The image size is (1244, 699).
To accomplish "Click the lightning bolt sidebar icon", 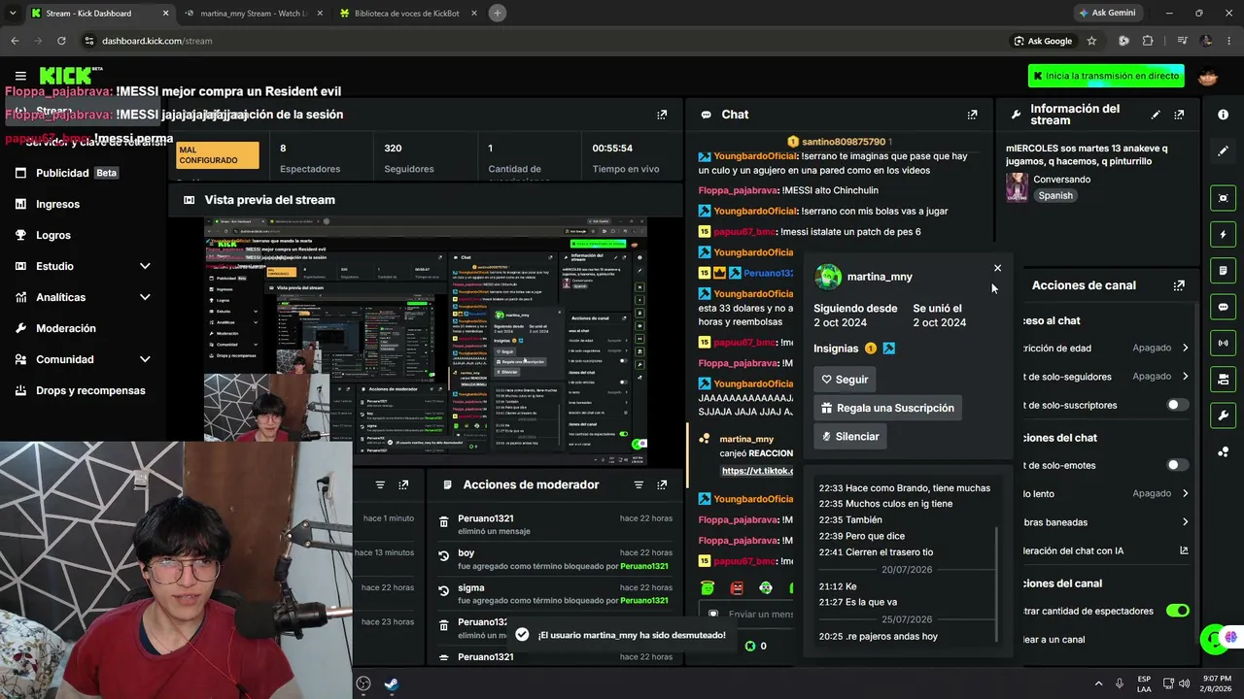I will click(x=1223, y=235).
